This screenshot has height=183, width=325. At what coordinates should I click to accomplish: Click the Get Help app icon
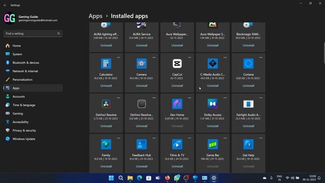click(x=248, y=144)
